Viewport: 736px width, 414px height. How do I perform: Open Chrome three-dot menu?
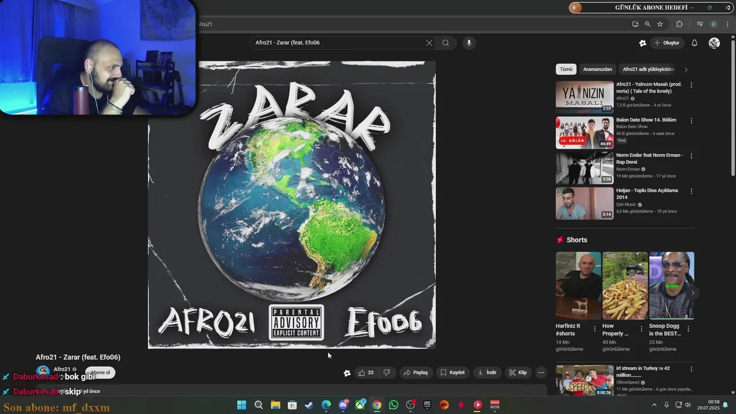[727, 24]
